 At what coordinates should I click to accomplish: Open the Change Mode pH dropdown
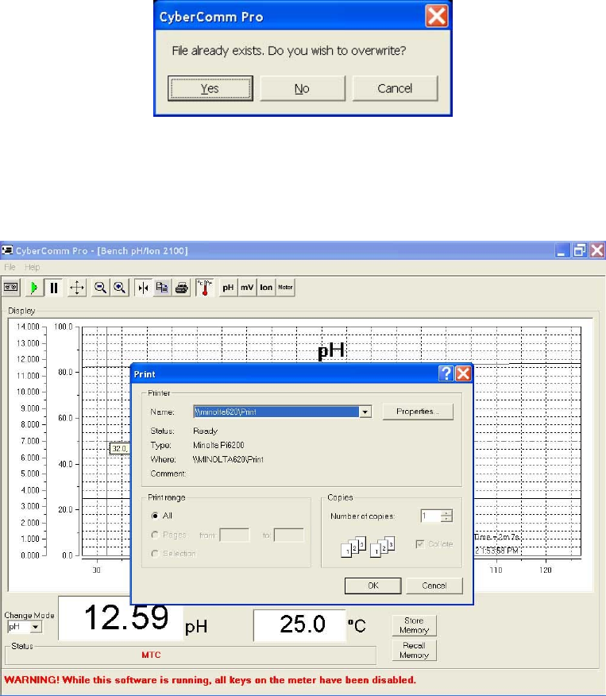point(36,627)
